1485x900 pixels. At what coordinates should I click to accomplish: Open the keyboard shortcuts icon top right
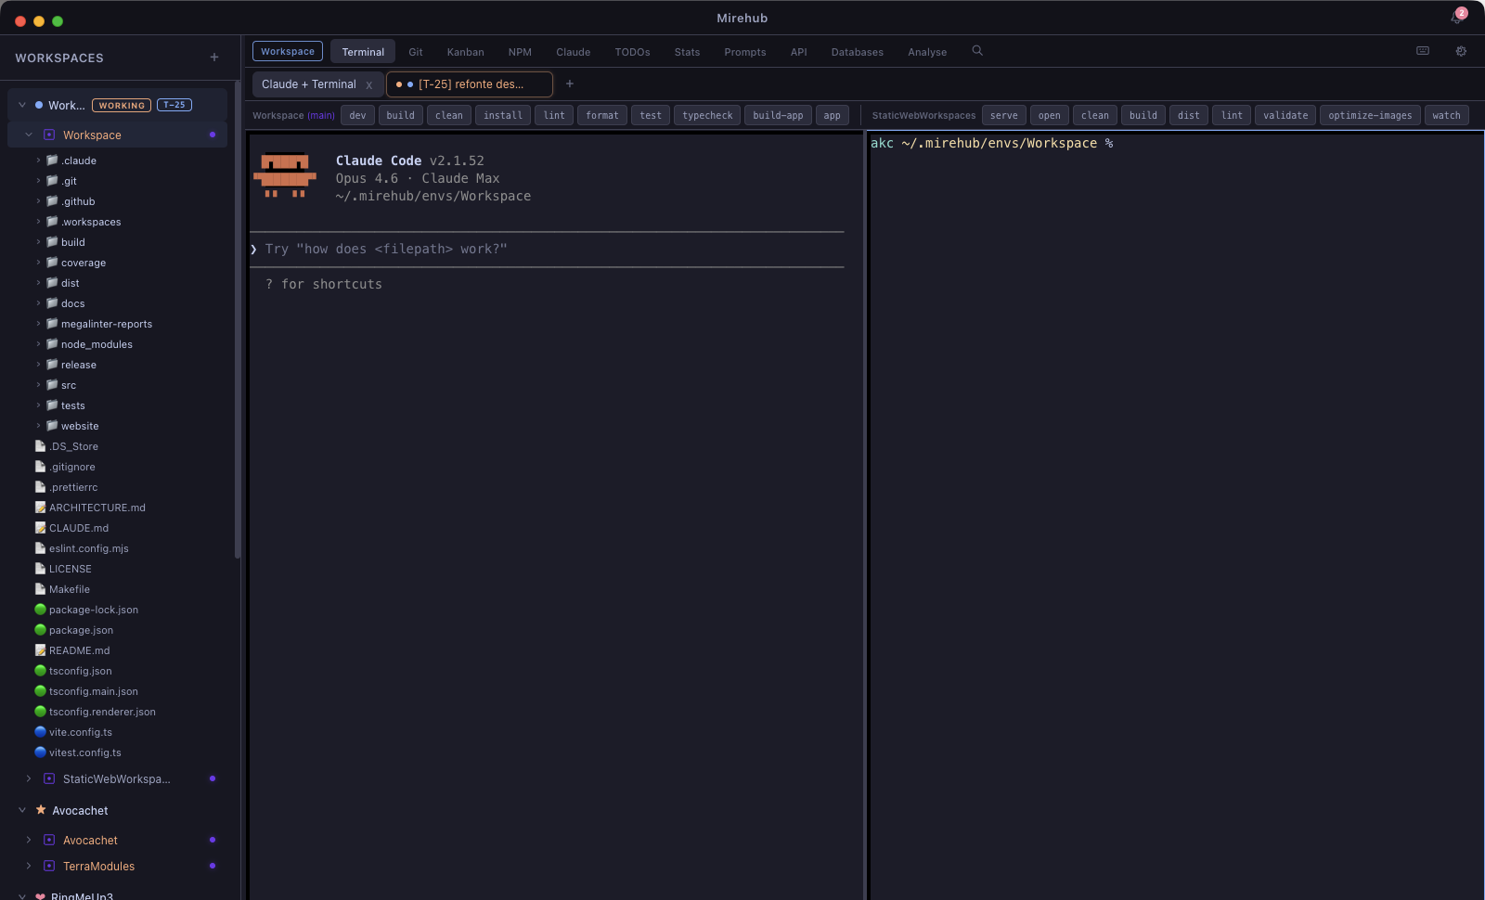click(1422, 51)
